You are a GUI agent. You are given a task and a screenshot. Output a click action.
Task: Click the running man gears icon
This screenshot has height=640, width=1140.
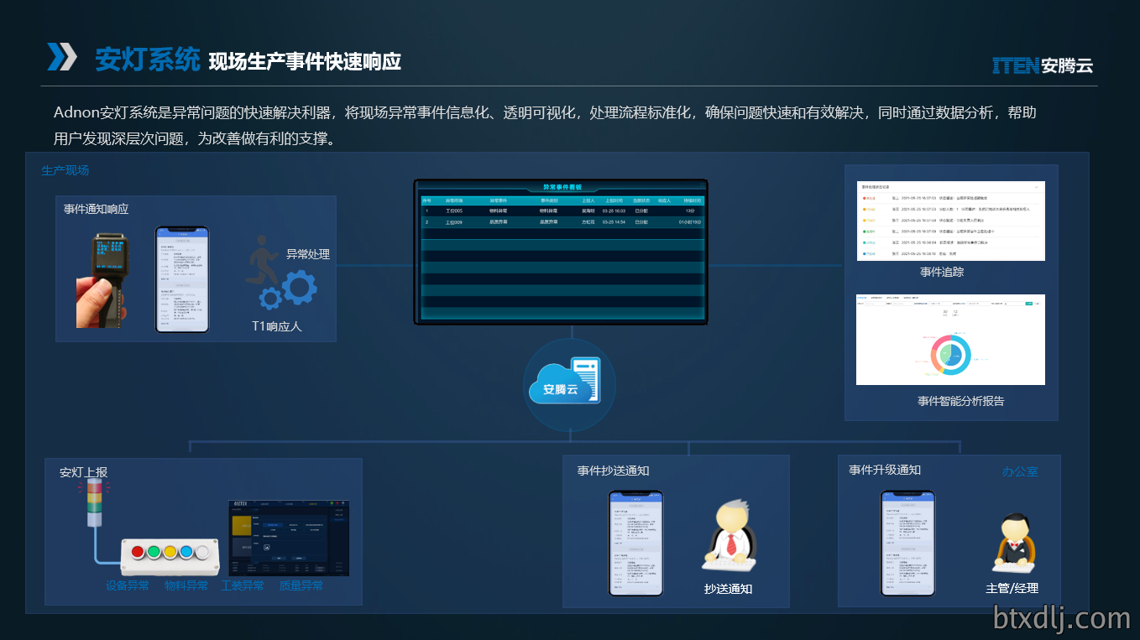click(x=280, y=272)
